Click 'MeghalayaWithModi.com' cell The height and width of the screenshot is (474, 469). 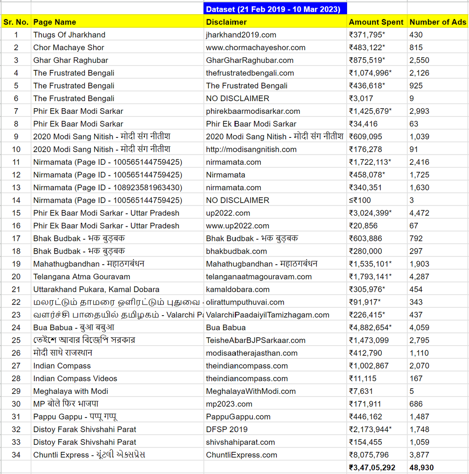[275, 391]
